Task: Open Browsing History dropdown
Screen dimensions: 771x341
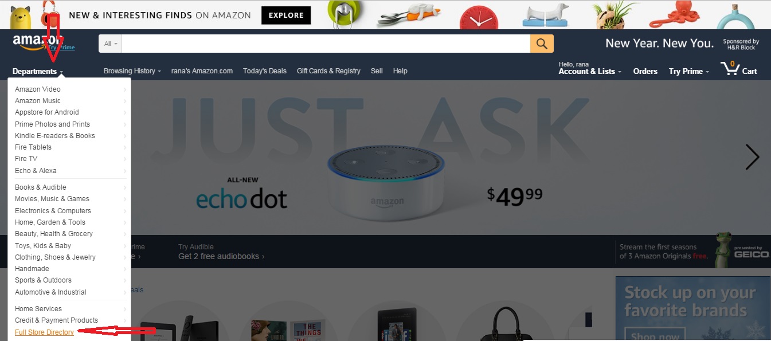Action: 132,71
